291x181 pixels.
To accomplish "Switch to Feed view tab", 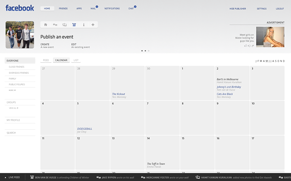I will [46, 60].
